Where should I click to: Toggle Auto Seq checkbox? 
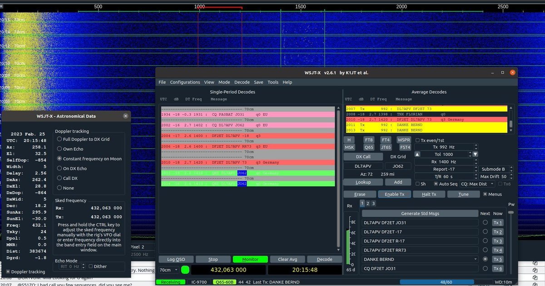coord(436,184)
